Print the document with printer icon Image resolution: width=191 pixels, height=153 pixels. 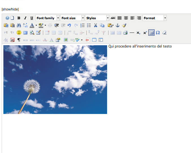pos(125,33)
